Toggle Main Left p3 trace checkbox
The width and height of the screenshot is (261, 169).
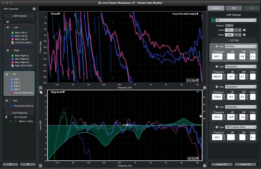tap(12, 39)
